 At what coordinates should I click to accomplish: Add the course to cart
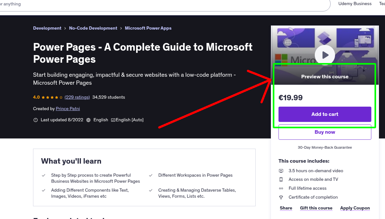(x=325, y=114)
